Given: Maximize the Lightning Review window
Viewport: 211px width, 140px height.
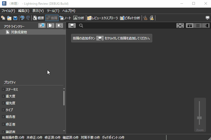Looking at the screenshot, I should 194,3.
